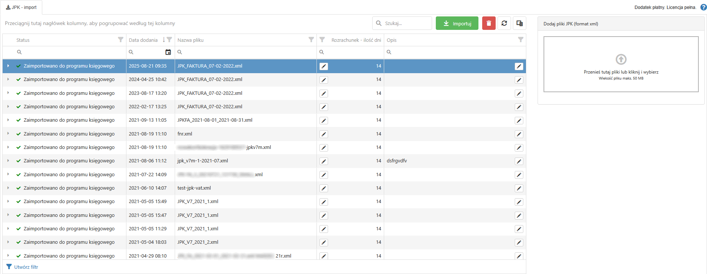
Task: Edit Rozrachunek days for fnr.xml row
Action: (x=324, y=134)
